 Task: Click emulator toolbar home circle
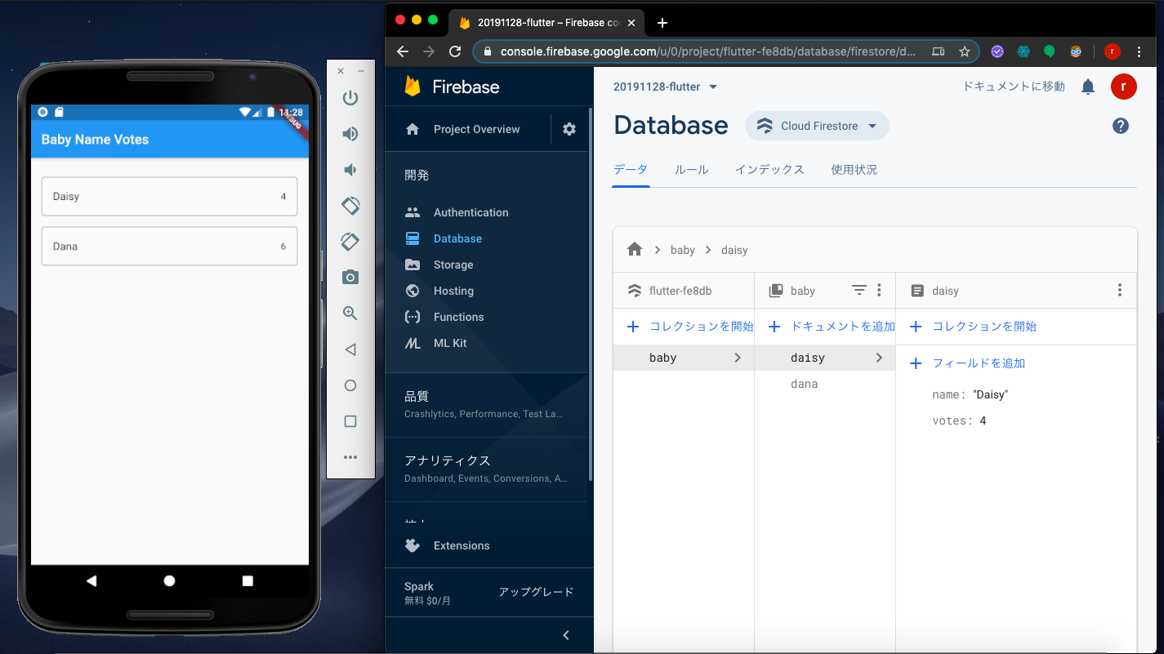coord(350,385)
